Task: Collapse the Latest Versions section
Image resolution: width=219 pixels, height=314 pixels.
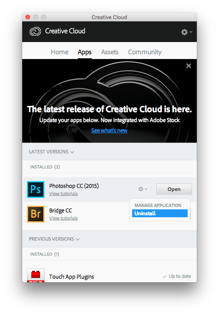Action: tap(52, 152)
